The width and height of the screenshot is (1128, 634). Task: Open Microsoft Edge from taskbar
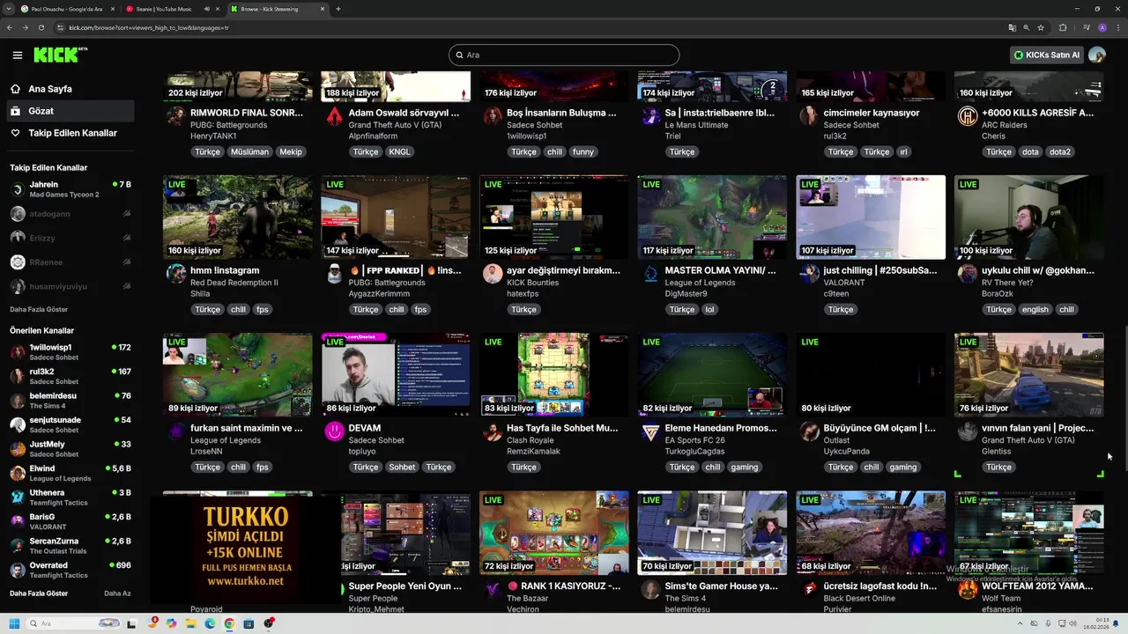[210, 623]
